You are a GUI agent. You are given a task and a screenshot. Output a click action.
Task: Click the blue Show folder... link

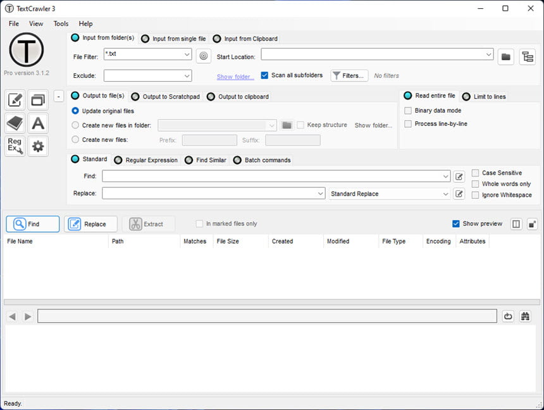tap(235, 77)
